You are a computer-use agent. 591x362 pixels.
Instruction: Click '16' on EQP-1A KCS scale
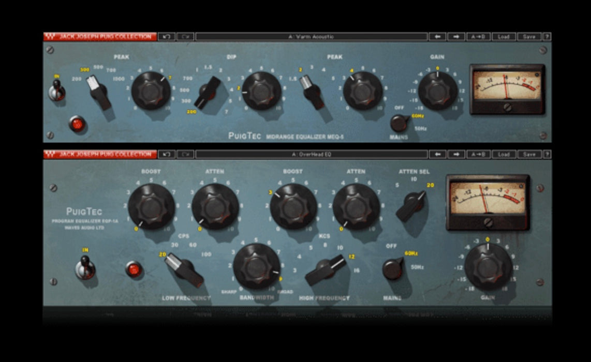[357, 270]
